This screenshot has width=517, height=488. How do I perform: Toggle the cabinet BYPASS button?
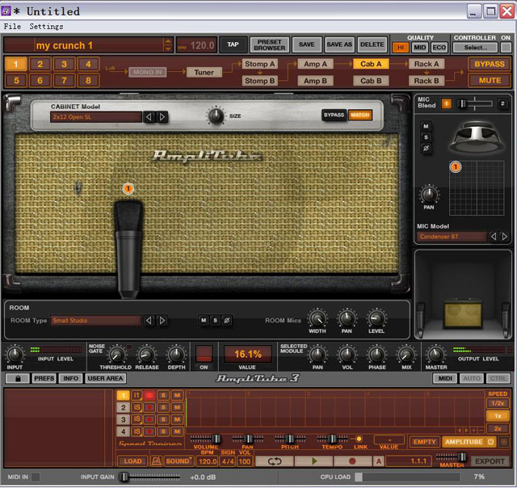[x=334, y=116]
